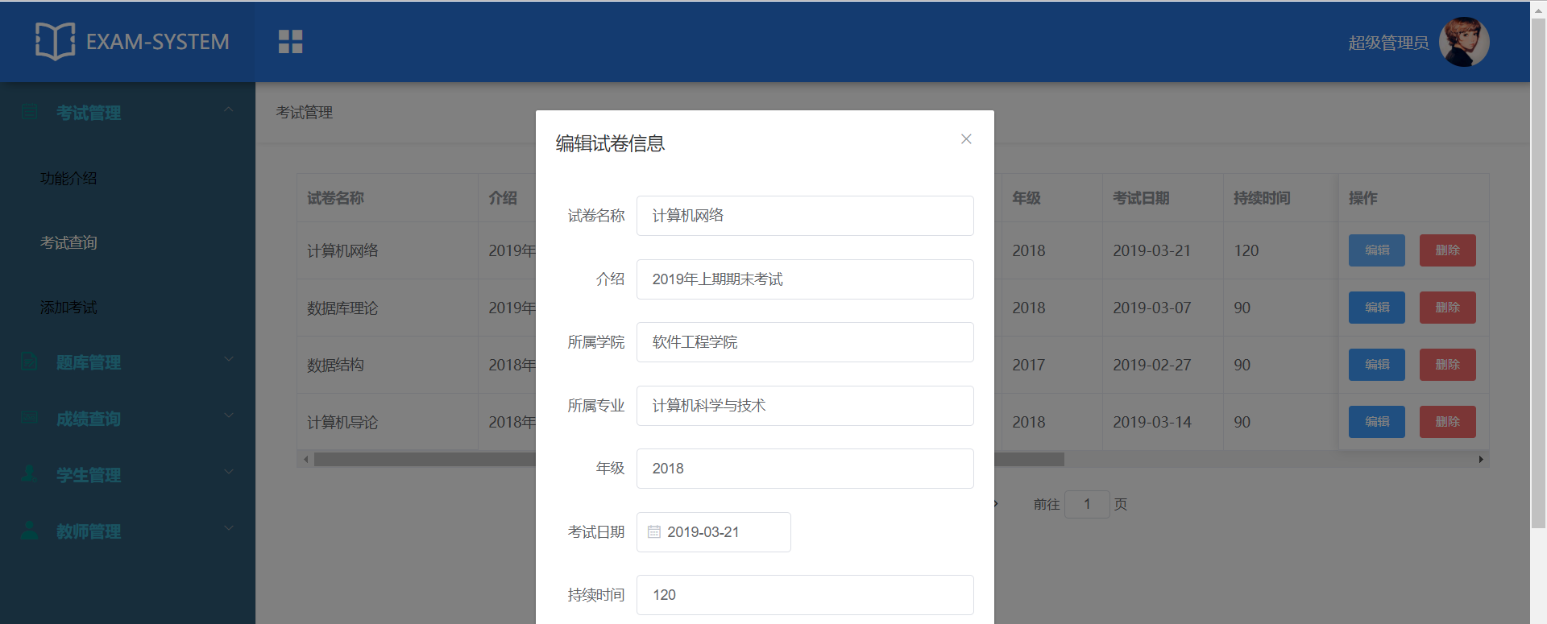
Task: Click the 编辑 button for 数据库理论 row
Action: coord(1376,308)
